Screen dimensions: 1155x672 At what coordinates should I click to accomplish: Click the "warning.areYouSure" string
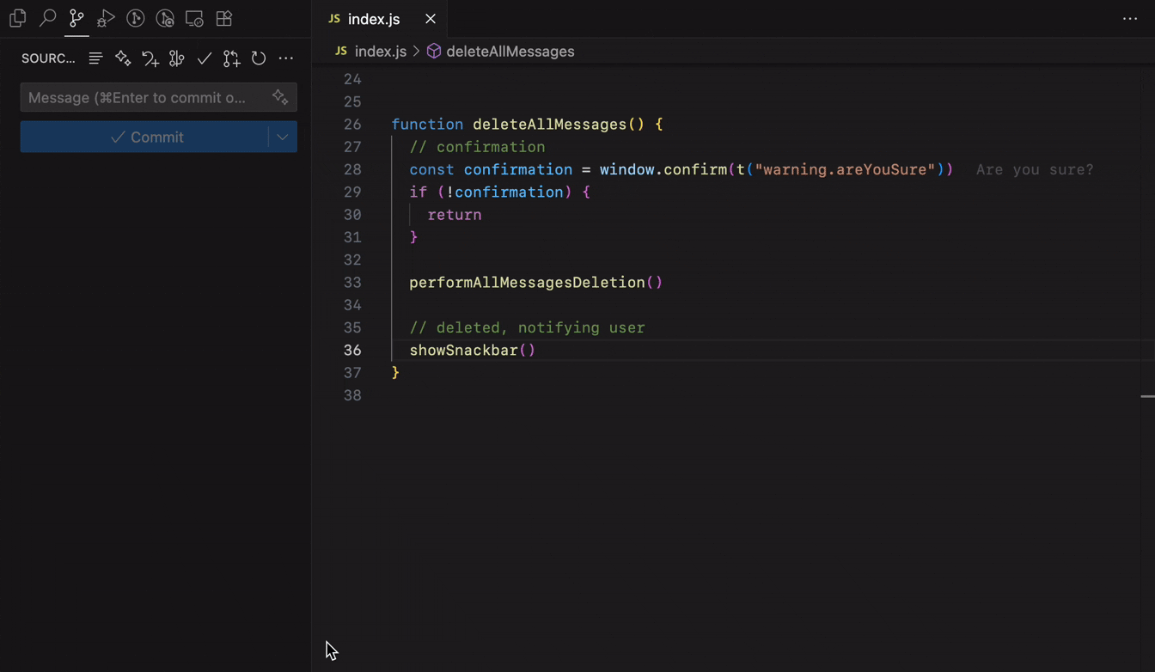[844, 169]
